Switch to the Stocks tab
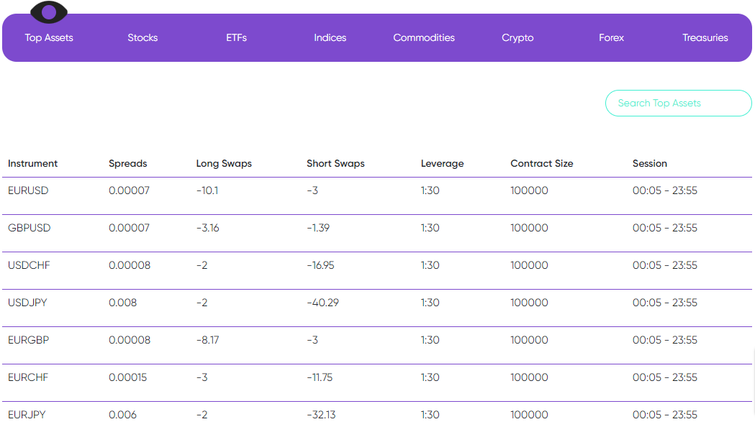755x432 pixels. (x=143, y=37)
